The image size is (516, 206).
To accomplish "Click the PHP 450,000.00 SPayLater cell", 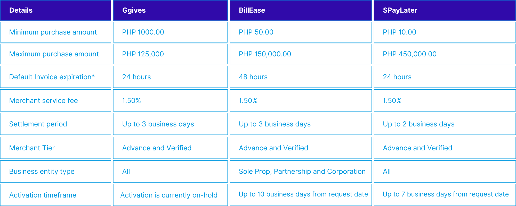I will tap(409, 54).
